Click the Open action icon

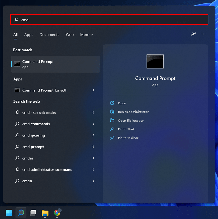112,103
